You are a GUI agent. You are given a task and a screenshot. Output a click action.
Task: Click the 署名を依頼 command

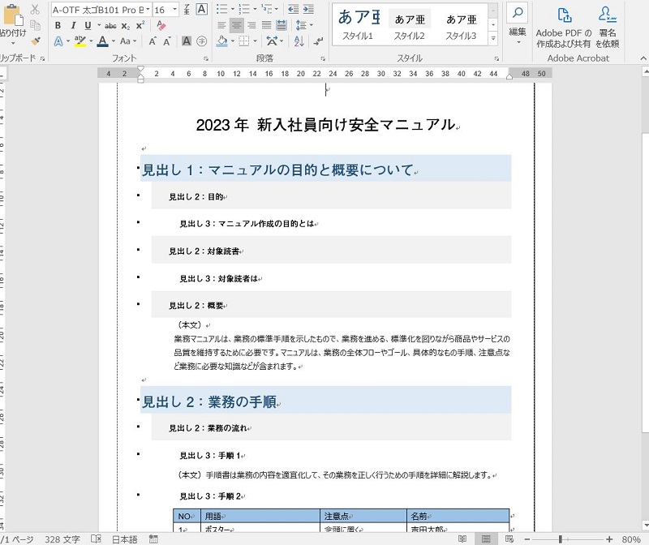coord(608,24)
